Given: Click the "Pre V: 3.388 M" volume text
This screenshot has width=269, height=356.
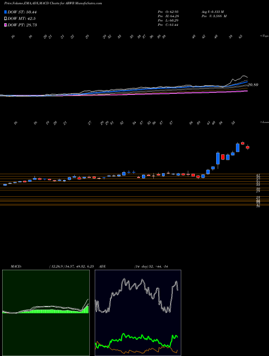Looking at the screenshot, I should coord(214,16).
